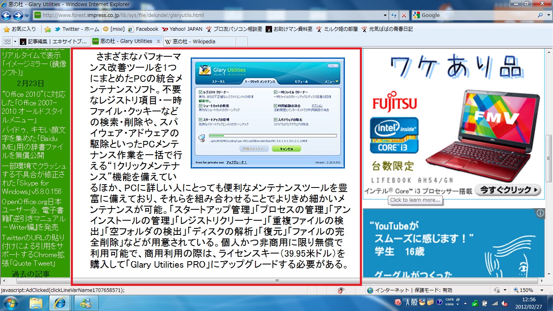Click the Google search box

click(x=478, y=15)
